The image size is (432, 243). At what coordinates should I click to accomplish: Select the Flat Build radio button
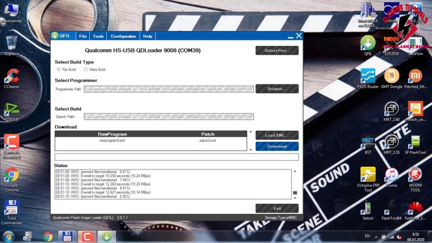click(x=59, y=70)
